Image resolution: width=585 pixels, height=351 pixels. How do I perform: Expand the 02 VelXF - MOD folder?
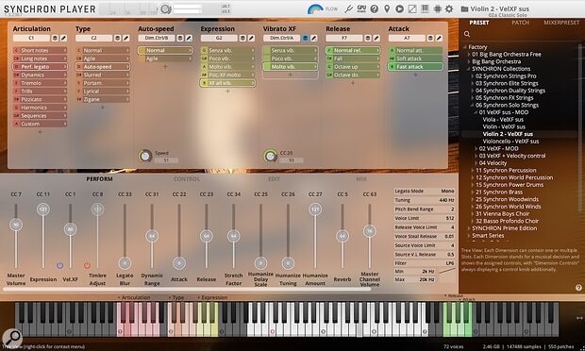476,148
